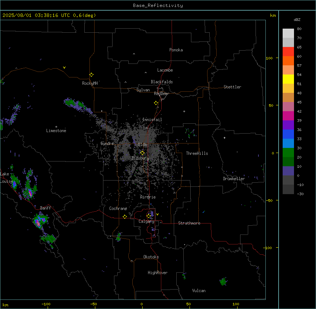Select the Drumheller label
Image resolution: width=316 pixels, height=309 pixels.
click(234, 179)
